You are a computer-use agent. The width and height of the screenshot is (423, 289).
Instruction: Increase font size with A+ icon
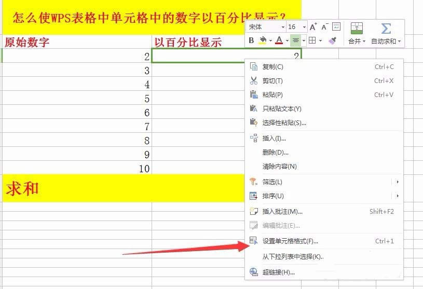coord(313,26)
